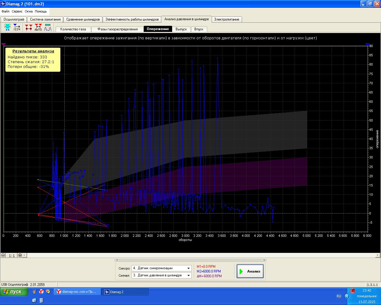
Task: Click the Internet Explorer quick launch icon
Action: tap(34, 301)
